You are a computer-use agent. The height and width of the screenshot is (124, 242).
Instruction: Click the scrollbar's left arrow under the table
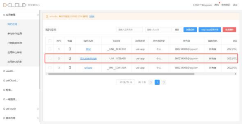pyautogui.click(x=47, y=74)
